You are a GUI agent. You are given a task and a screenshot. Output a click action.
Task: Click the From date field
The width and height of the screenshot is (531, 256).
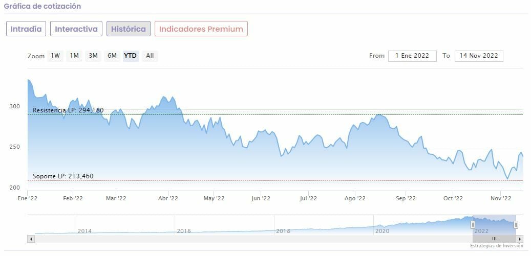412,56
